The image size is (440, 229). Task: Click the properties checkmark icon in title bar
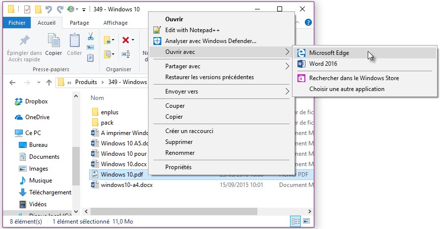(27, 9)
